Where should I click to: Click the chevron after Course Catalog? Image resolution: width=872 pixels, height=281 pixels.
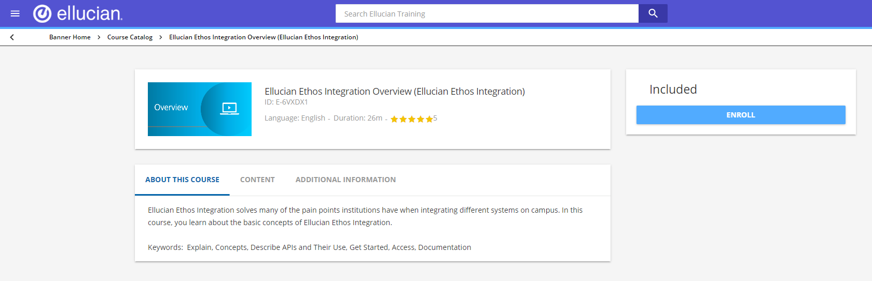coord(161,37)
